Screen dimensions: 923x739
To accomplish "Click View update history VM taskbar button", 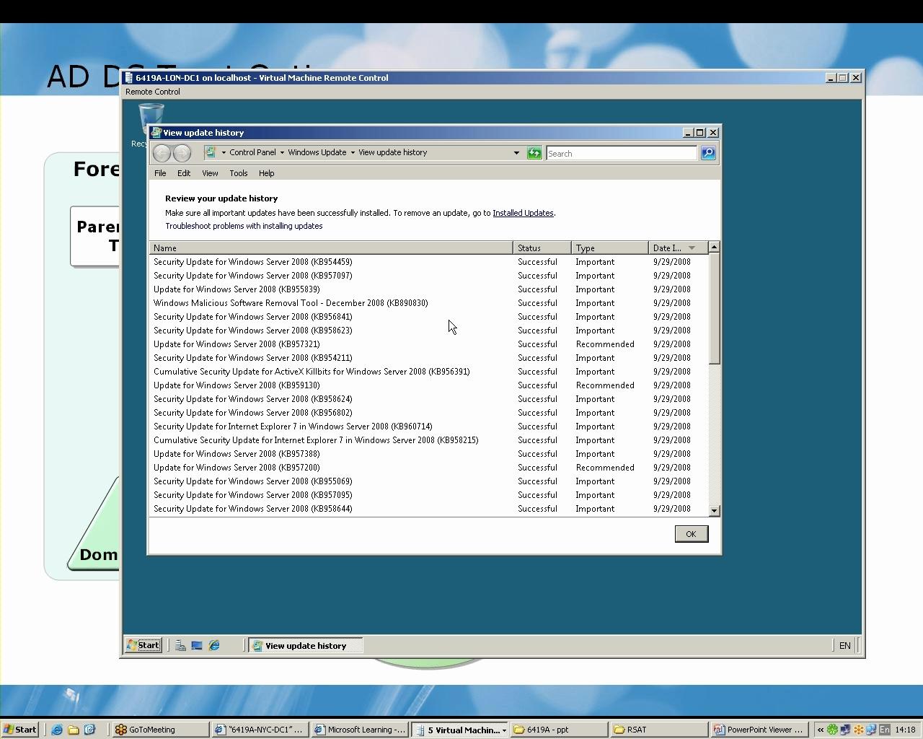I will pyautogui.click(x=305, y=646).
